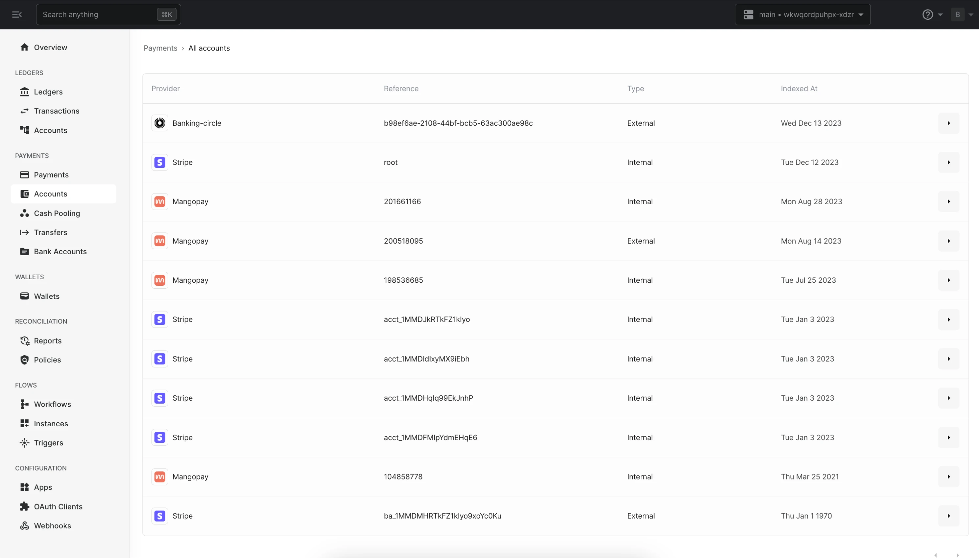Navigate to Ledgers Transactions menu item
The width and height of the screenshot is (979, 558).
click(57, 111)
